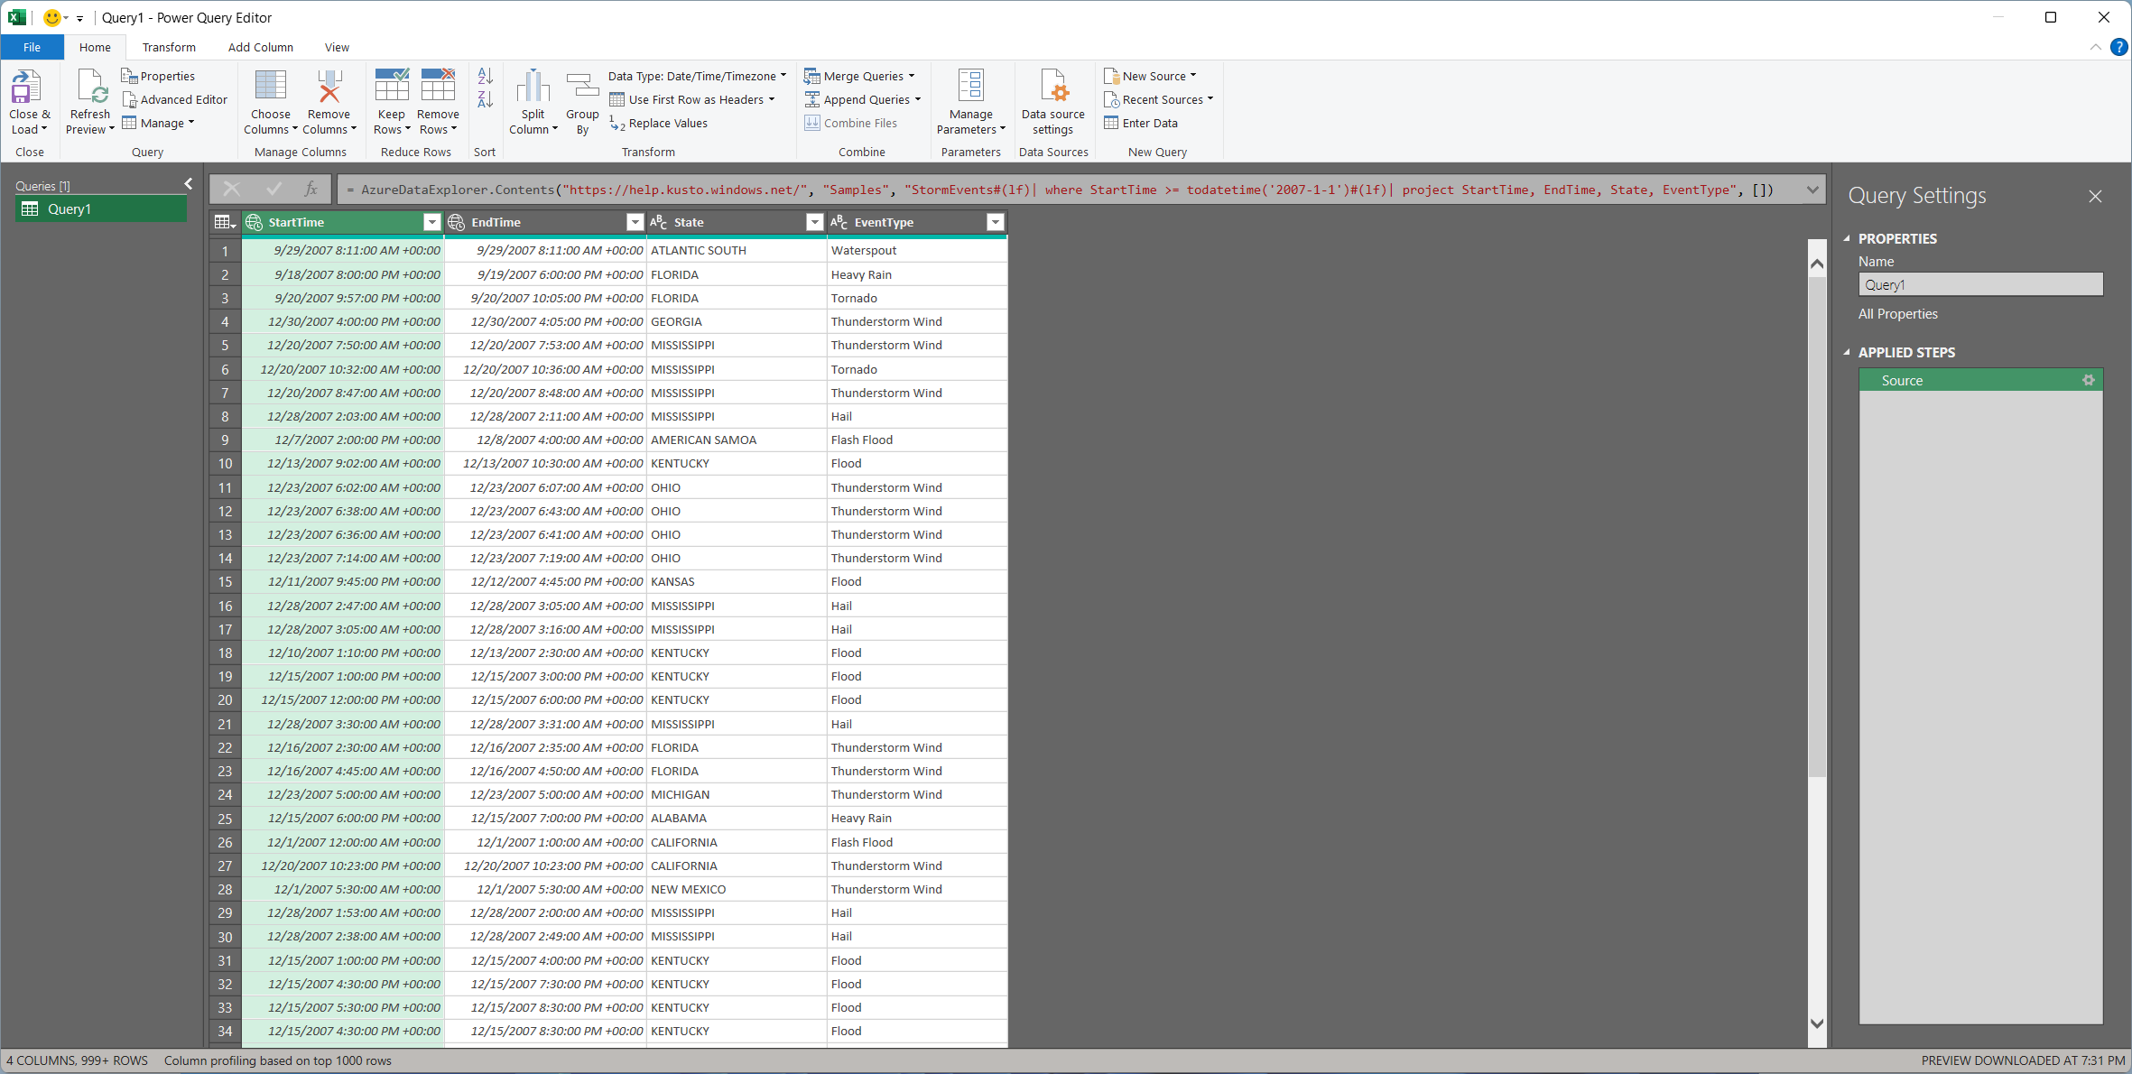Image resolution: width=2132 pixels, height=1074 pixels.
Task: Close the Query Settings pane
Action: click(2095, 196)
